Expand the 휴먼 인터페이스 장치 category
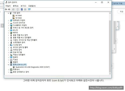125x91 pixels. 8,72
